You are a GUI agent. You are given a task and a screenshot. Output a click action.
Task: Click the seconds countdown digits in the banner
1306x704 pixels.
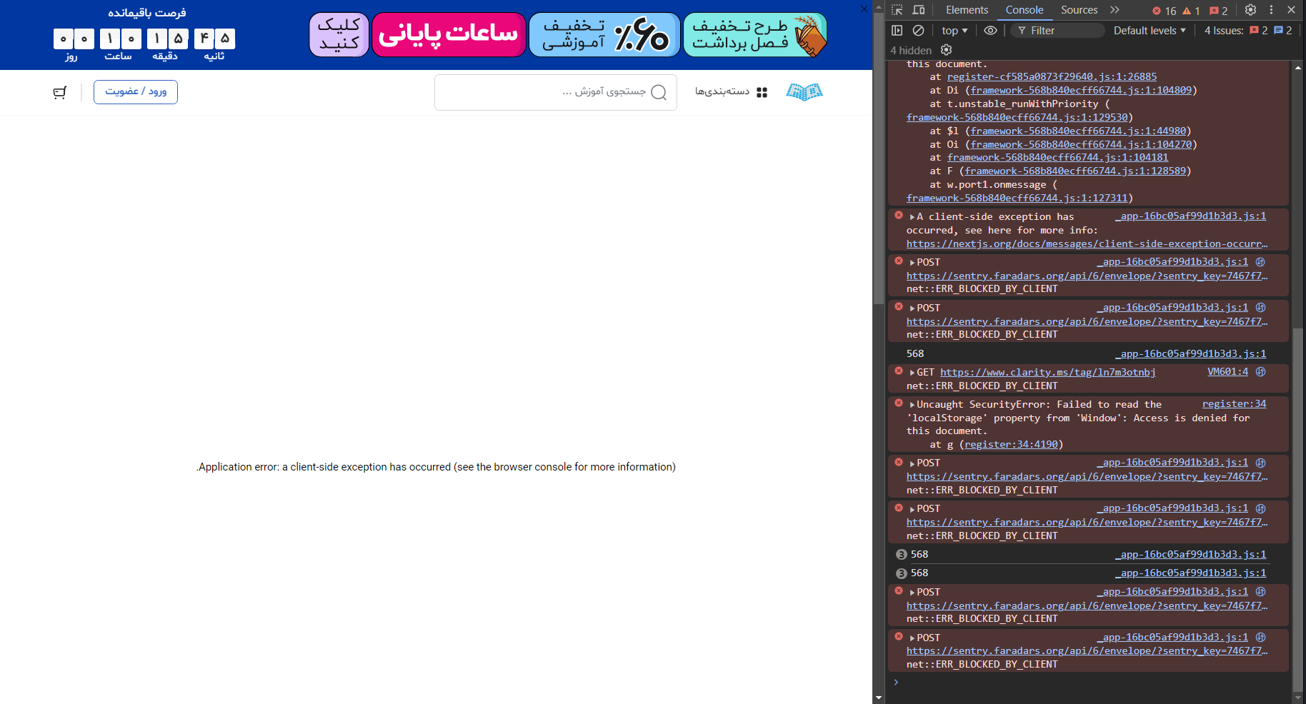point(214,39)
